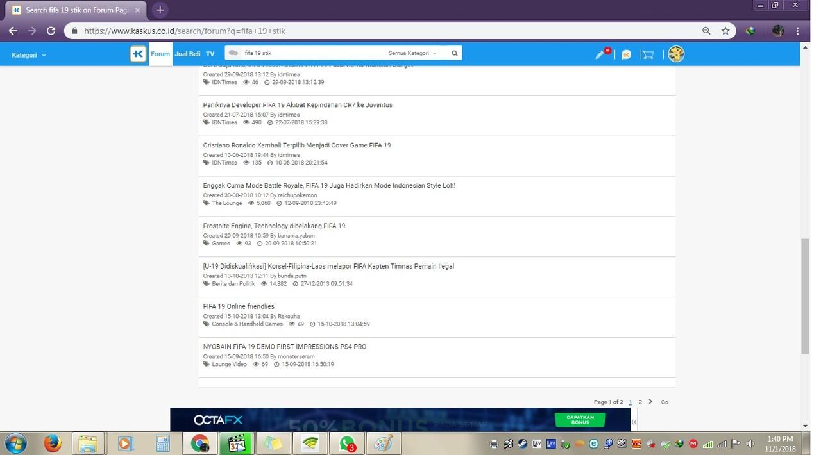
Task: Click the page vertical scrollbar thumb
Action: coord(805,296)
